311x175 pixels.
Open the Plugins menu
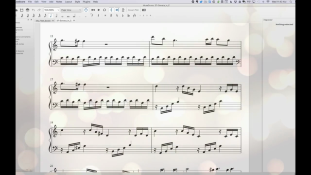click(x=86, y=1)
